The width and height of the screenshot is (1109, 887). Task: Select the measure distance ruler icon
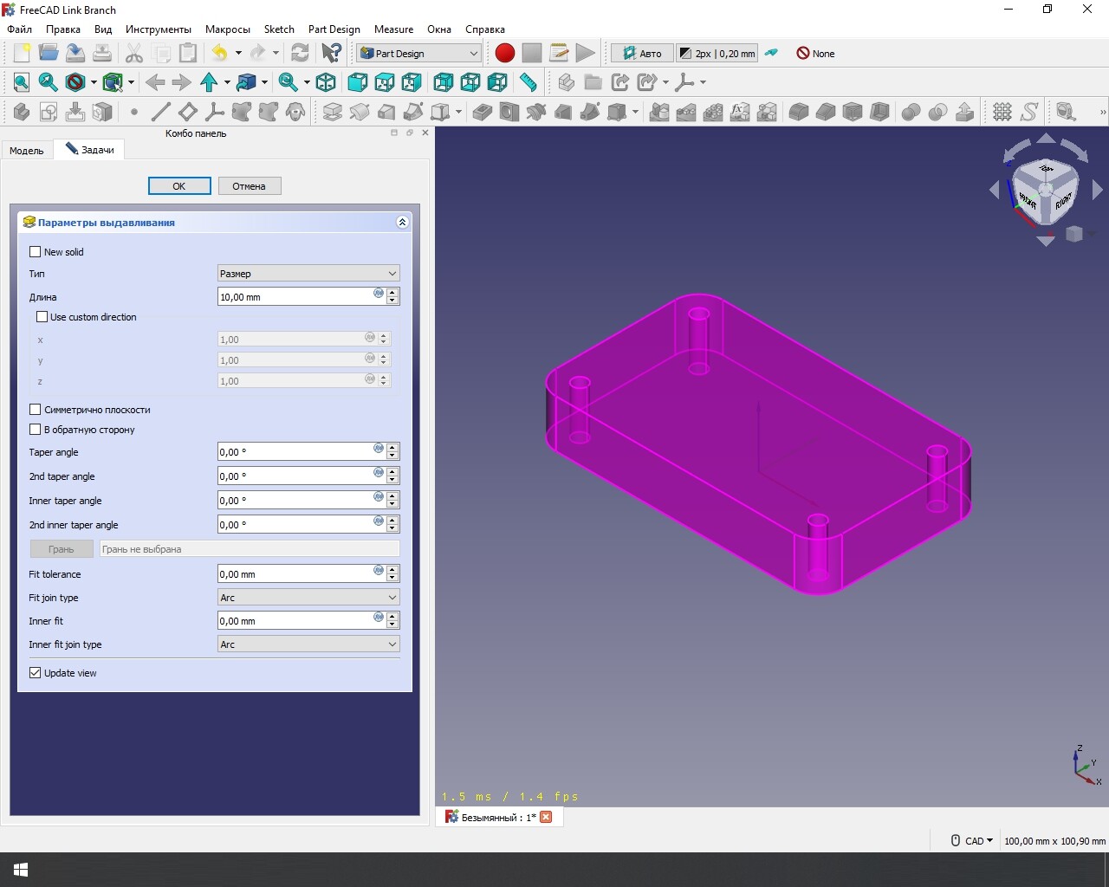[x=528, y=82]
